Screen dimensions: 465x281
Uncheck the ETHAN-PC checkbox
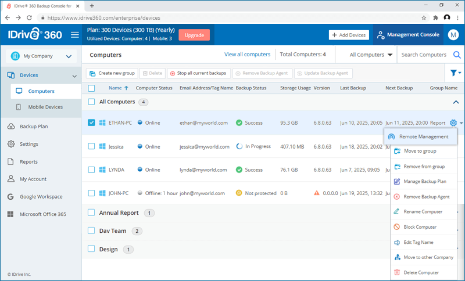click(91, 123)
